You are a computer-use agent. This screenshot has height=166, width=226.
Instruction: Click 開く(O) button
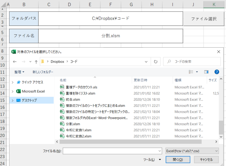pyautogui.click(x=178, y=160)
